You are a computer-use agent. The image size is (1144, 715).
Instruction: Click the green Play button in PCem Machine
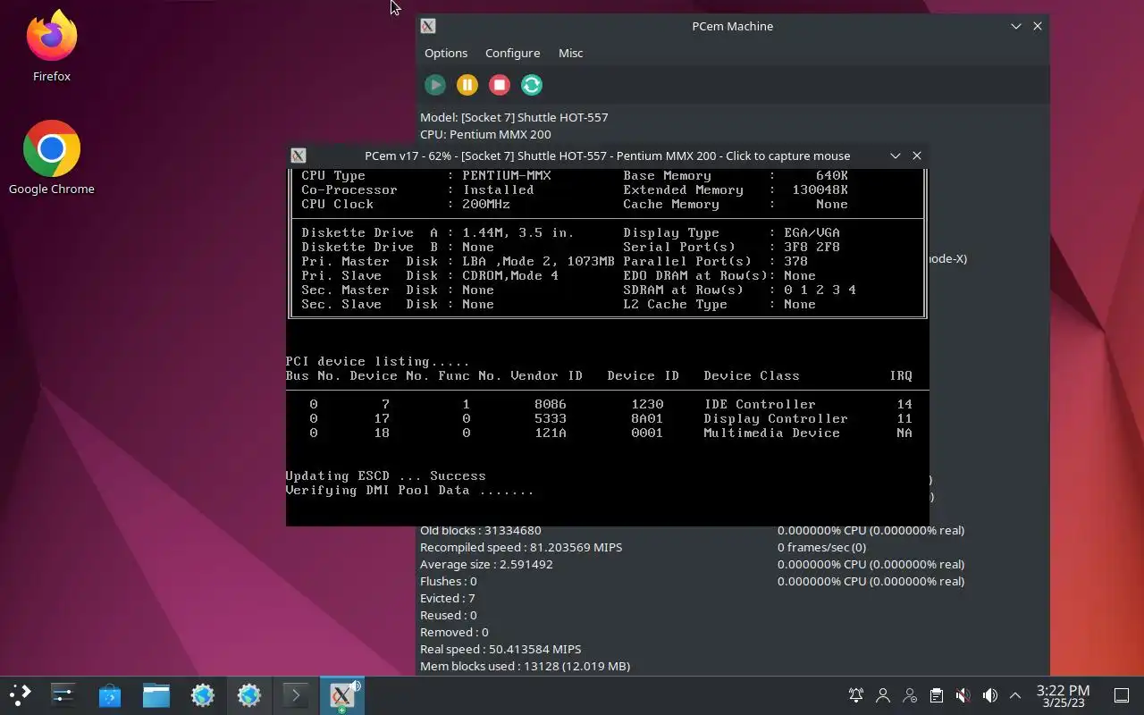435,85
